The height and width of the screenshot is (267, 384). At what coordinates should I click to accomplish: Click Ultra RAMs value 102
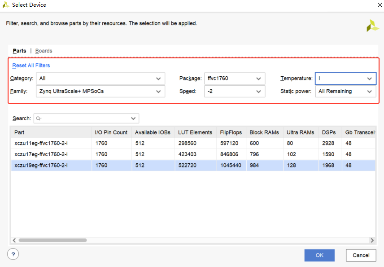point(291,154)
